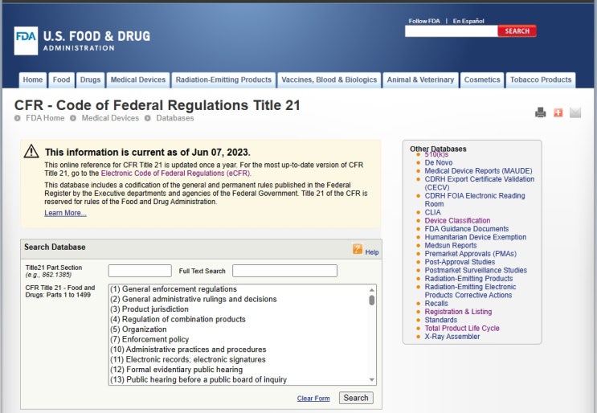Viewport: 597px width, 413px height.
Task: Click the Search button below the list
Action: [356, 398]
